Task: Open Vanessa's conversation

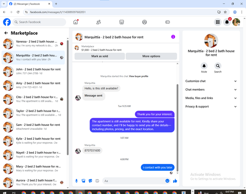Action: tap(33, 43)
